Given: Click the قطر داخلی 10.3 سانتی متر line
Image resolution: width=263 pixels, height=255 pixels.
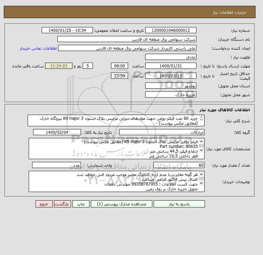Looking at the screenshot, I should tap(174, 156).
